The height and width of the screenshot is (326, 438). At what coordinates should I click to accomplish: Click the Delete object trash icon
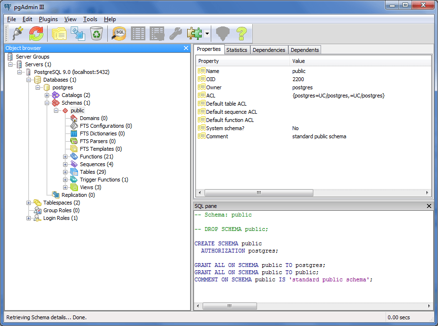(96, 34)
